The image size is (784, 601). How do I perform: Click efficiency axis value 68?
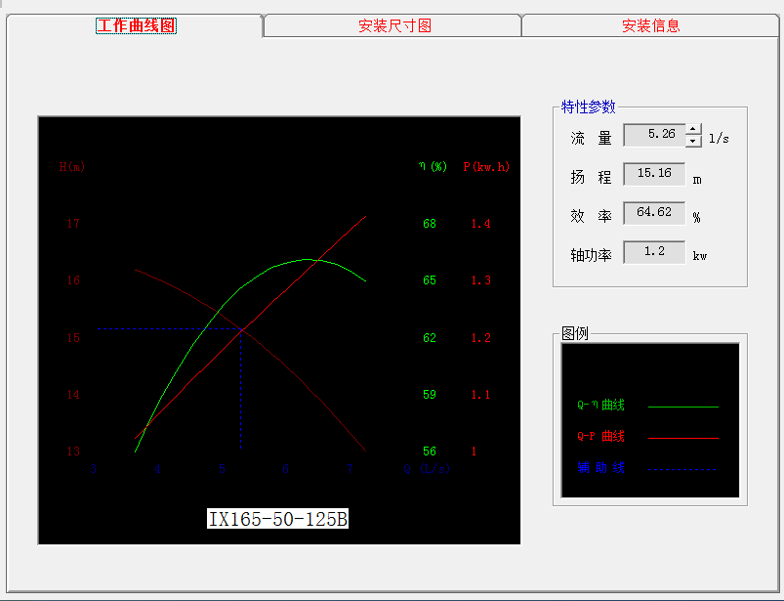[430, 224]
